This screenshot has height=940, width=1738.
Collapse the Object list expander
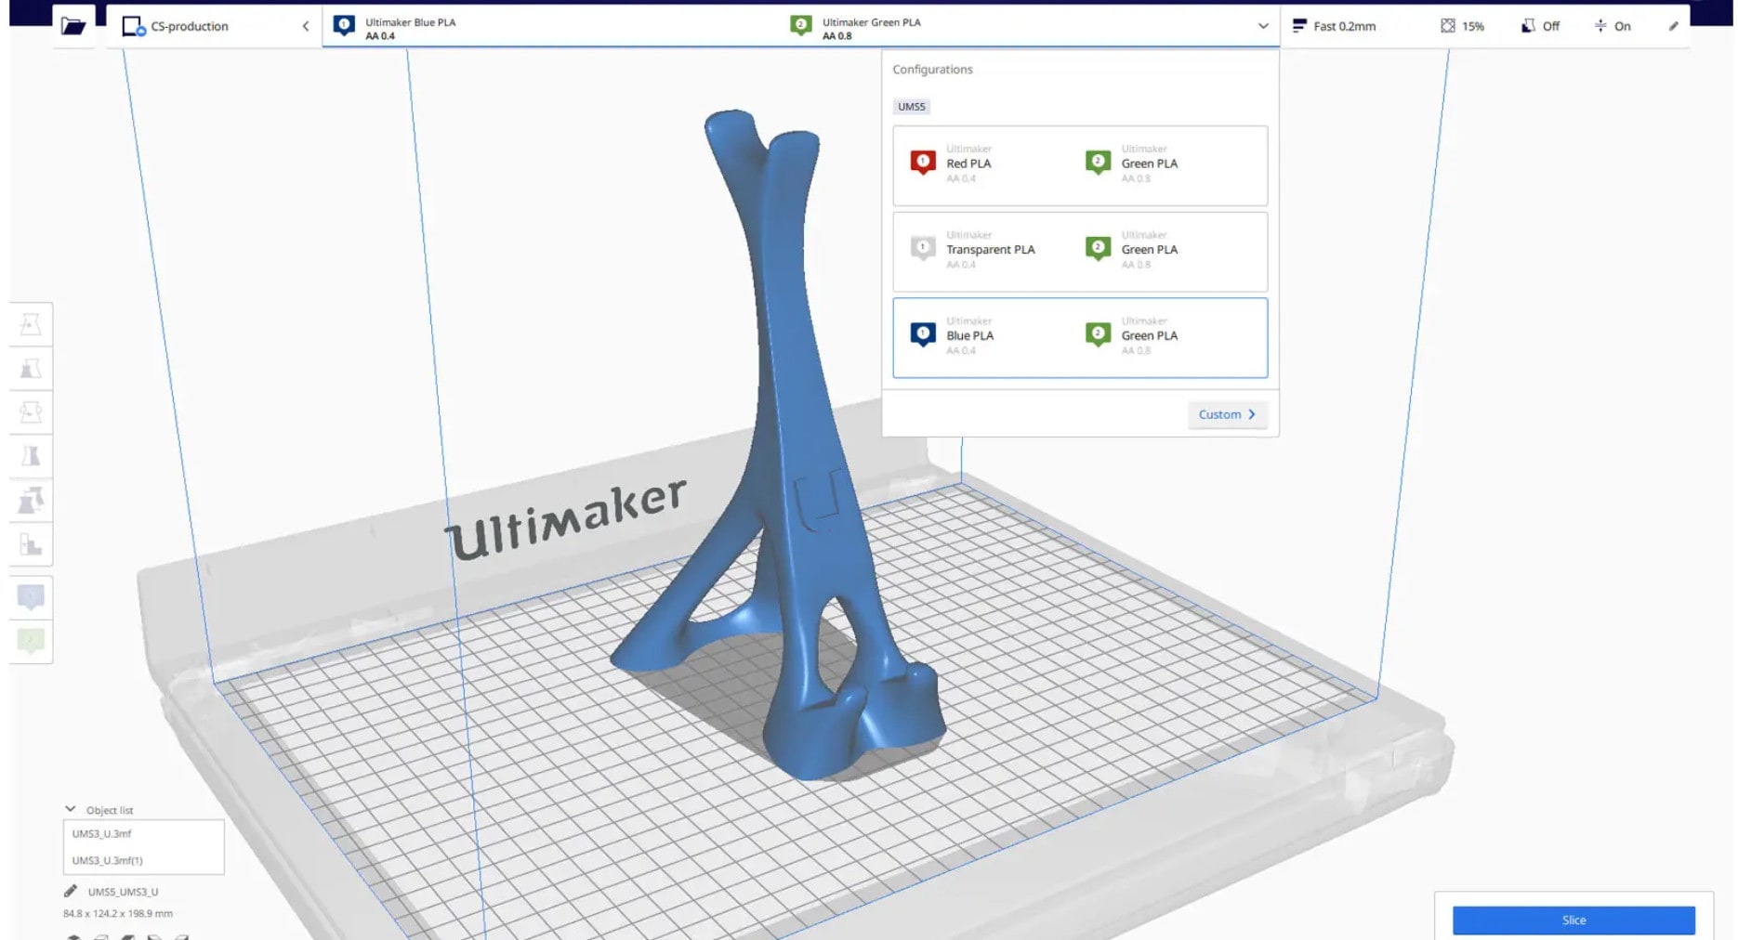tap(71, 810)
